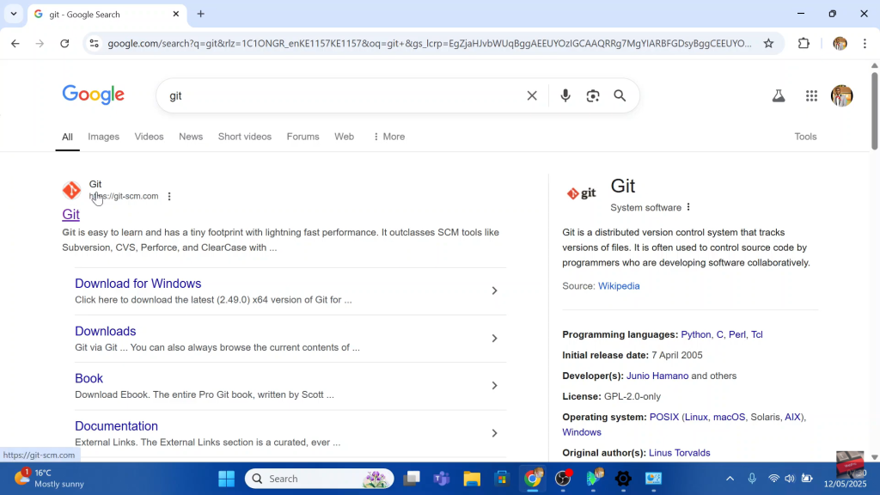Close the git Google Search tab
Screen dimensions: 880x495
click(175, 14)
